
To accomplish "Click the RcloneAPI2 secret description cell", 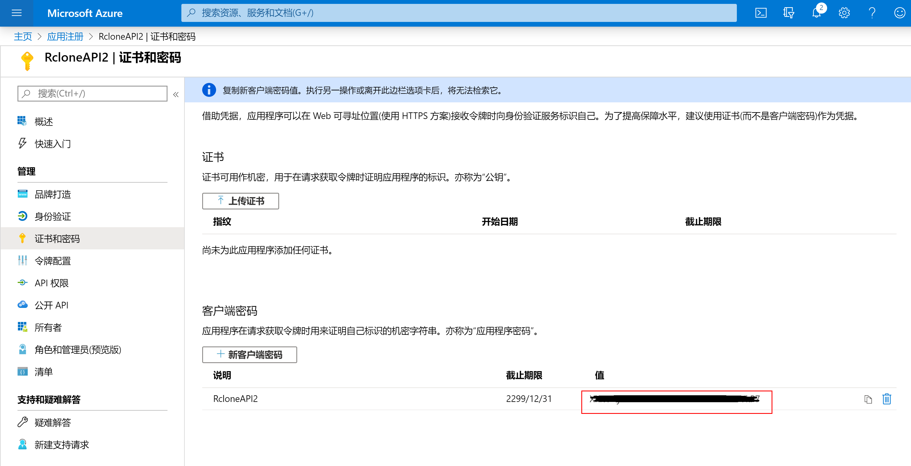I will point(235,399).
